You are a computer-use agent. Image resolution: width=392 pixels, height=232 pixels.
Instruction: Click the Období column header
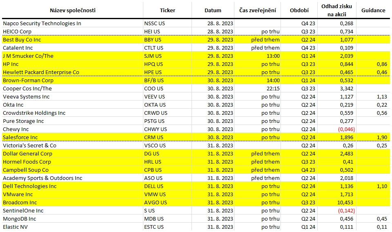point(299,10)
